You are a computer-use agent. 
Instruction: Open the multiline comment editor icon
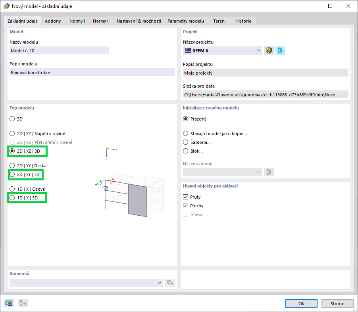170,283
